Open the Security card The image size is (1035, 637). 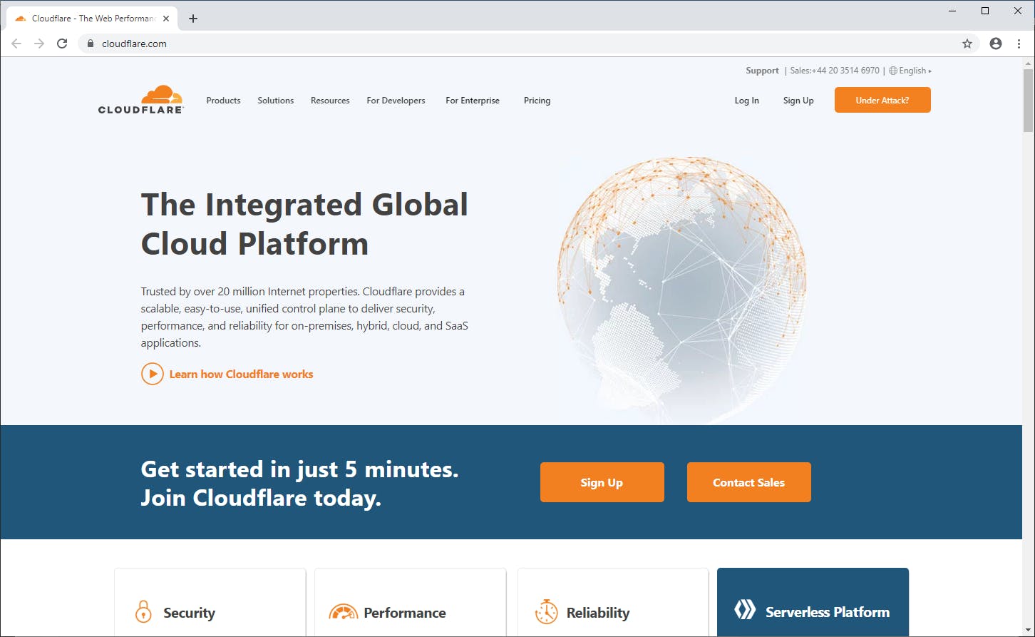[x=210, y=602]
